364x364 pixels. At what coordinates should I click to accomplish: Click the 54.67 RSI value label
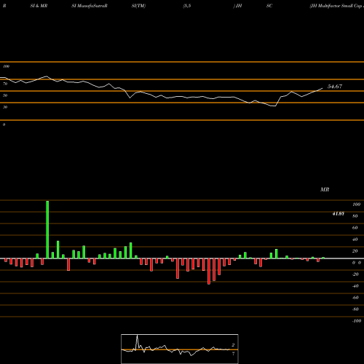coord(335,87)
